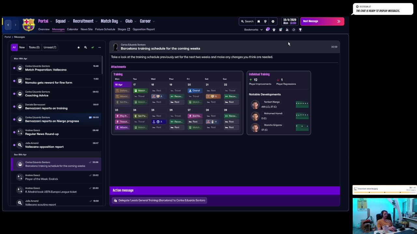The height and width of the screenshot is (234, 417).
Task: Open the tactics board shortcut icon
Action: (x=280, y=30)
